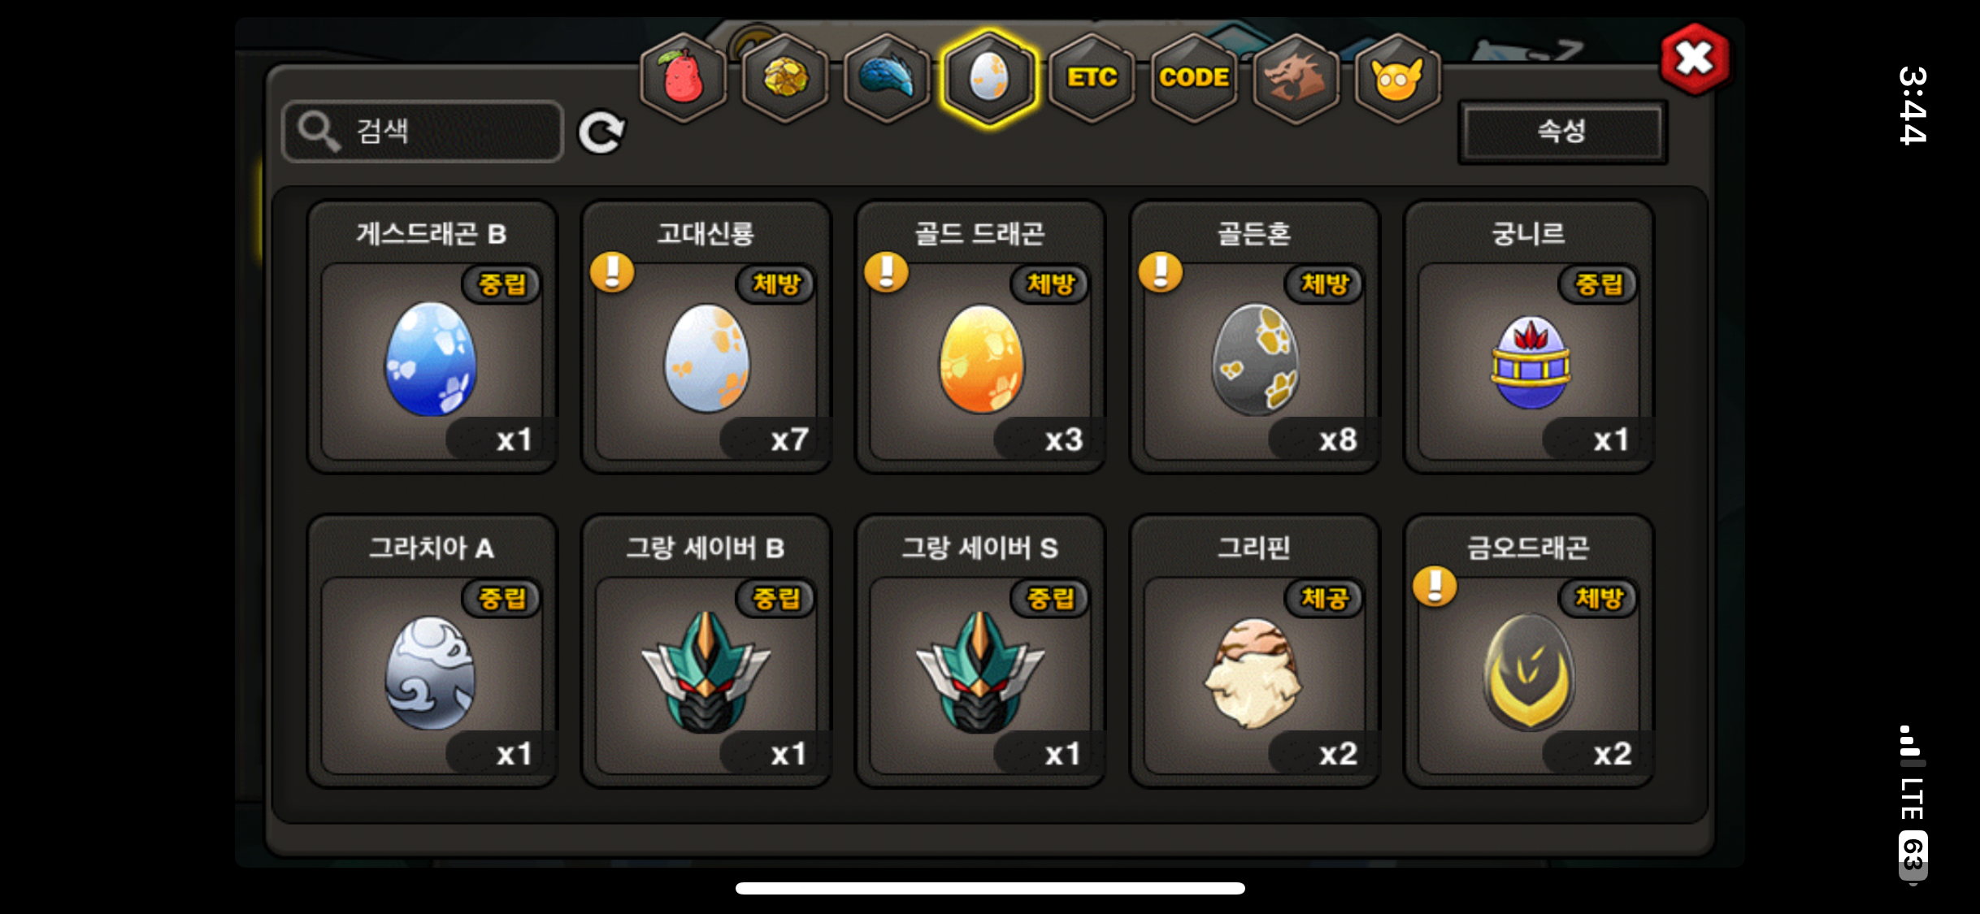This screenshot has width=1980, height=914.
Task: Select the yellow goggles creature icon
Action: (x=1397, y=78)
